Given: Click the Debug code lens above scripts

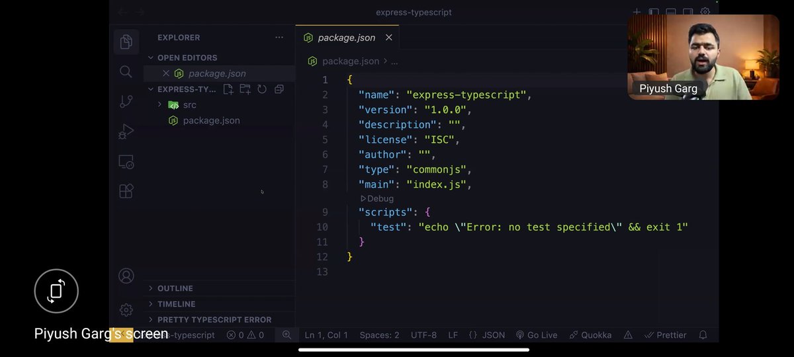Looking at the screenshot, I should pyautogui.click(x=376, y=198).
